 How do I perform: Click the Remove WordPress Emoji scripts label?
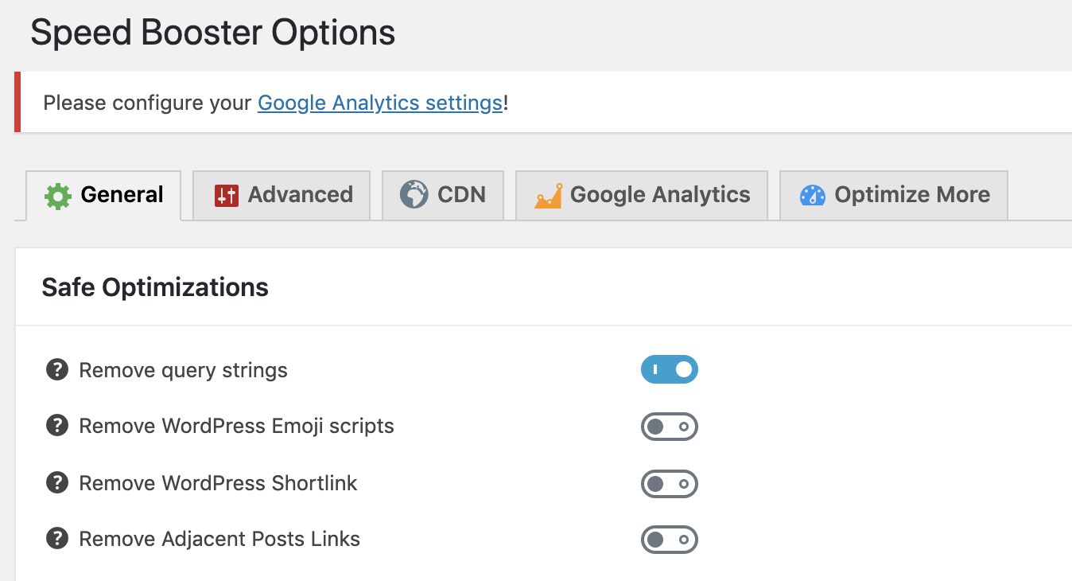237,426
